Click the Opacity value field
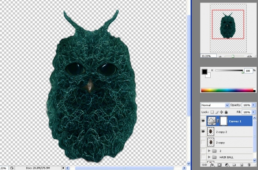258x170 pixels. point(247,105)
